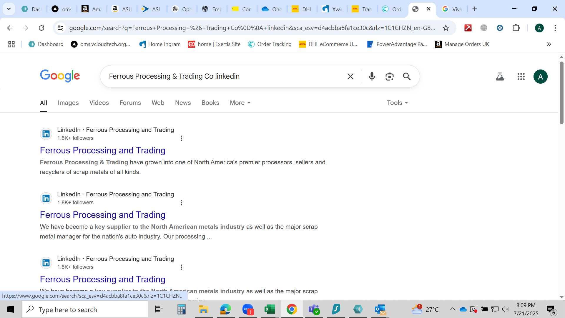Screen dimensions: 565x318
Task: Go back to previous page
Action: (10, 28)
